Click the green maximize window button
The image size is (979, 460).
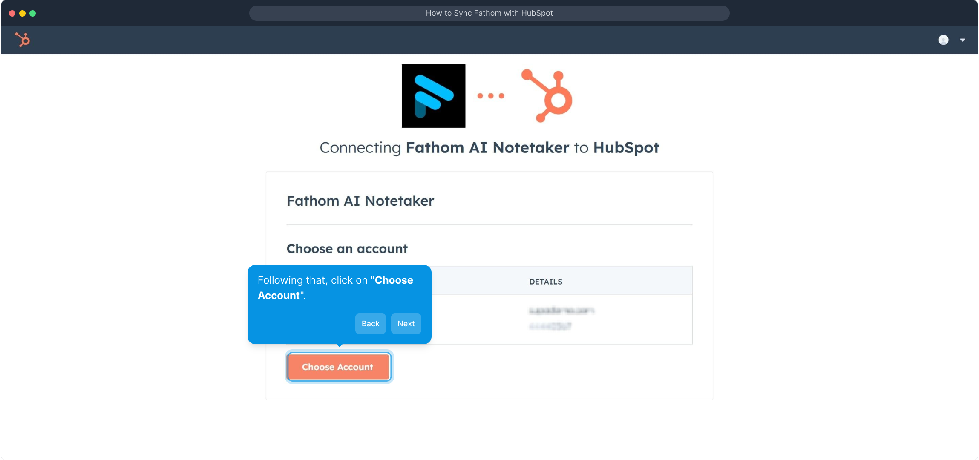pyautogui.click(x=33, y=13)
